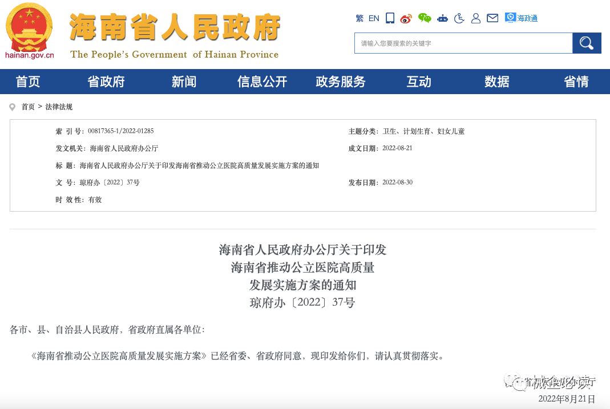Click the envelope mail icon
This screenshot has width=610, height=409.
coord(492,18)
